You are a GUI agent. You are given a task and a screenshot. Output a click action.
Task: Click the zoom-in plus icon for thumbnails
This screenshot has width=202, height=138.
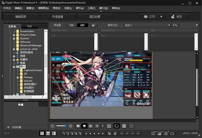(x=70, y=126)
